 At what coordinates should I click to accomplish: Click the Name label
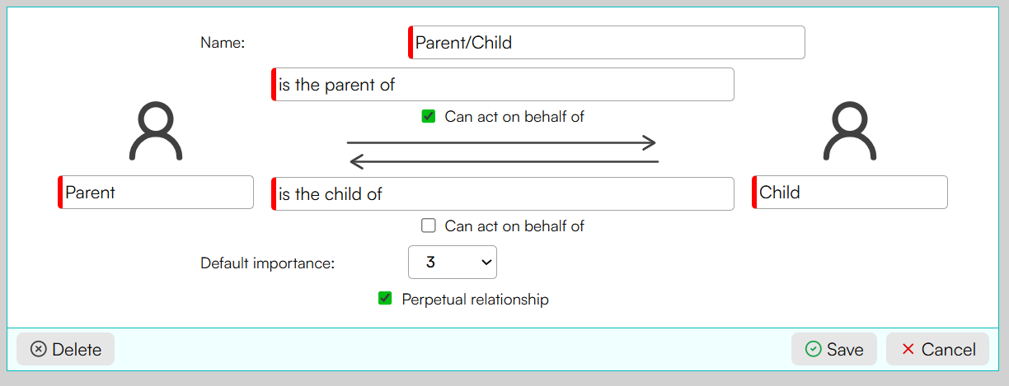point(223,43)
